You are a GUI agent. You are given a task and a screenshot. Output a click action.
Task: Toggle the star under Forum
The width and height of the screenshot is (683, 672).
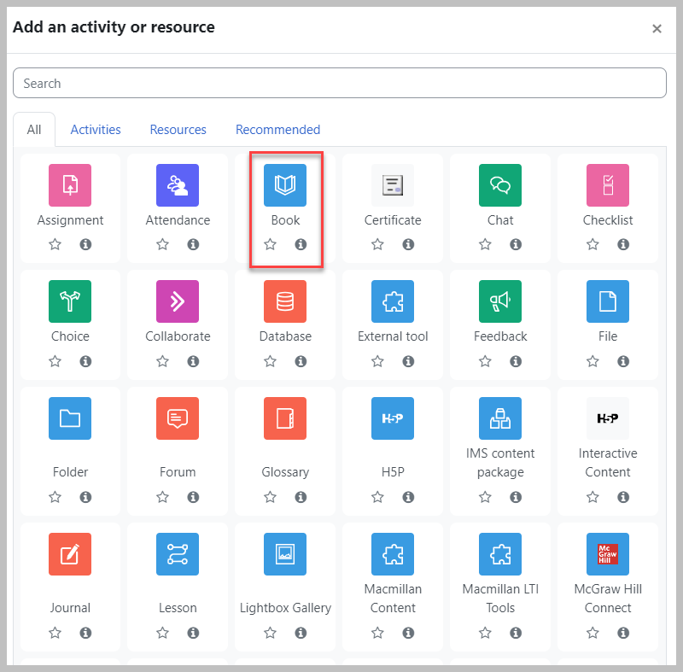point(162,497)
